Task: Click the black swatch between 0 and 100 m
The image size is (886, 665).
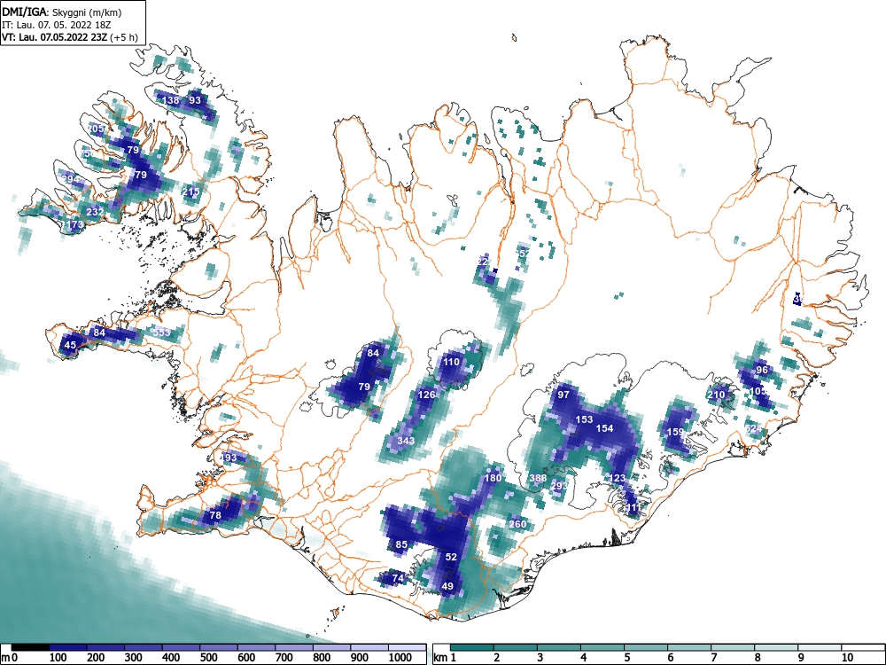Action: click(x=30, y=647)
